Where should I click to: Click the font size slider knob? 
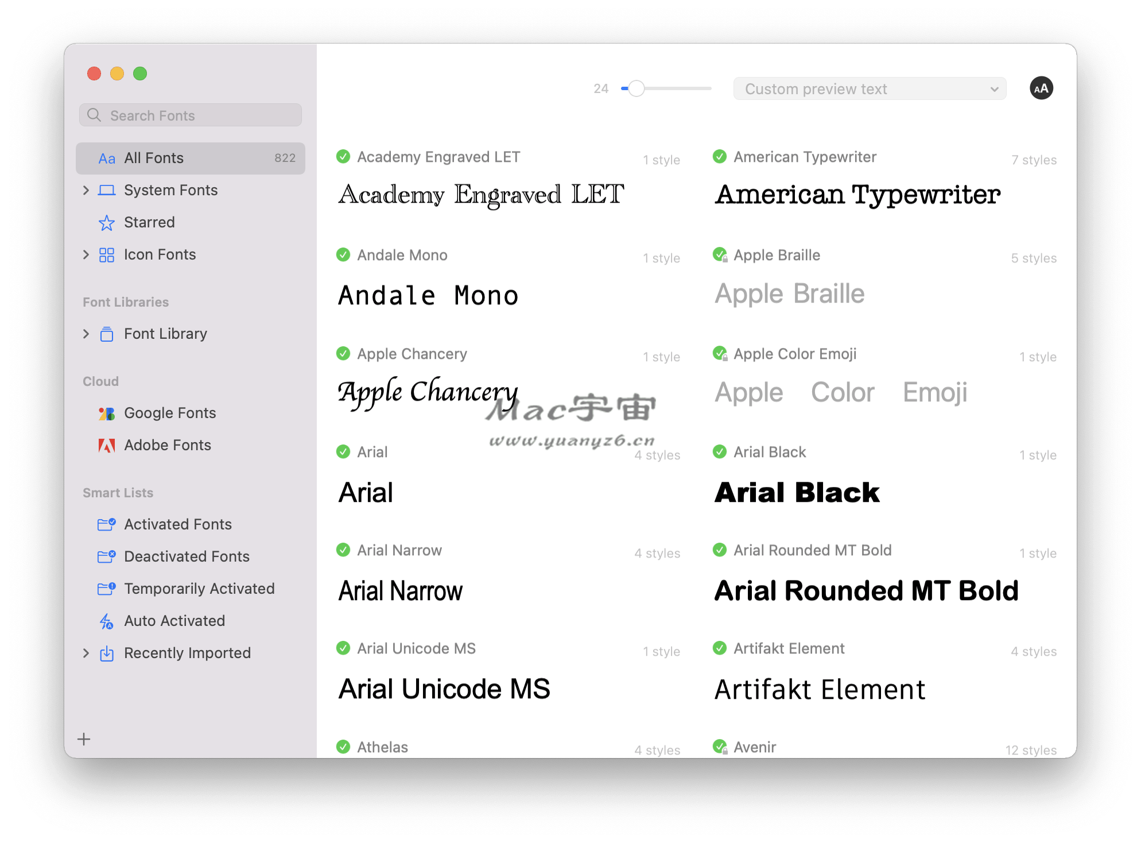[636, 88]
